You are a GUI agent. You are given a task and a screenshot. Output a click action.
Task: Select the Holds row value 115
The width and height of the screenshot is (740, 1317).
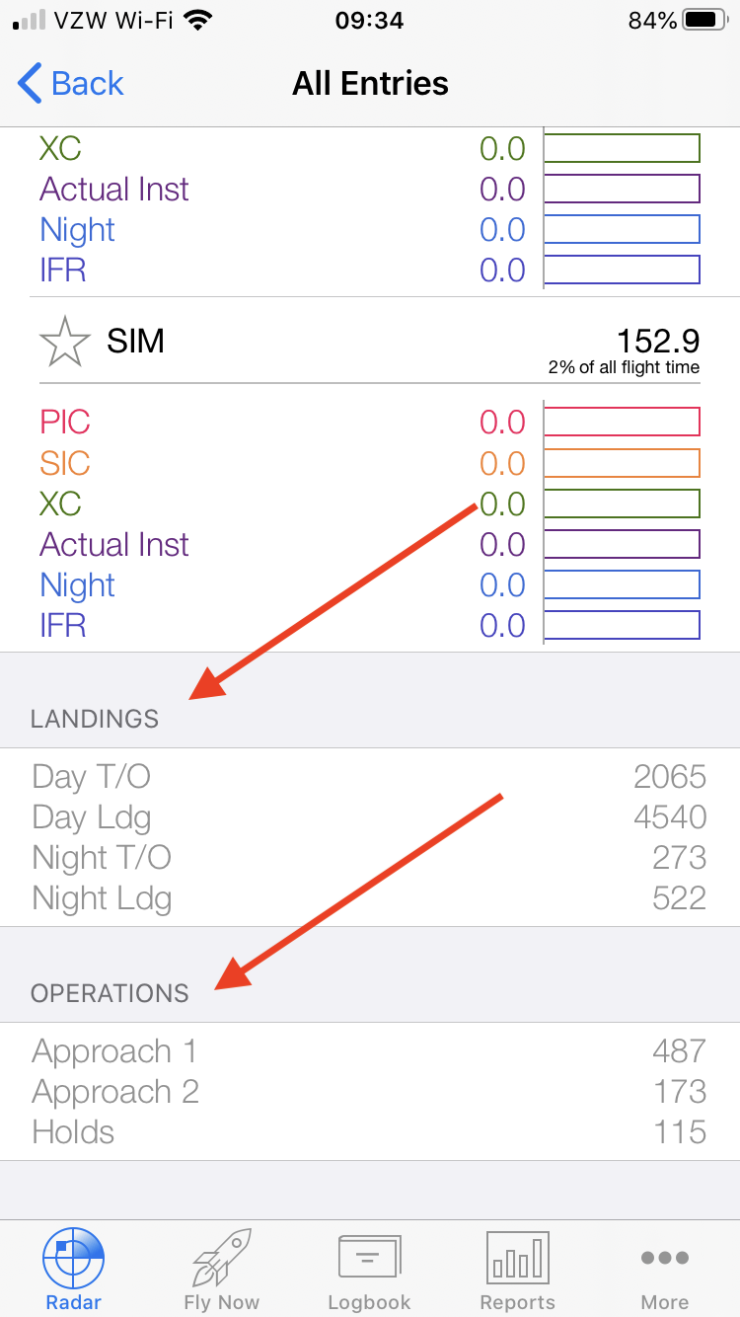pyautogui.click(x=680, y=1132)
